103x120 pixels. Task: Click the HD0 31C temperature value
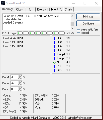[69, 38]
